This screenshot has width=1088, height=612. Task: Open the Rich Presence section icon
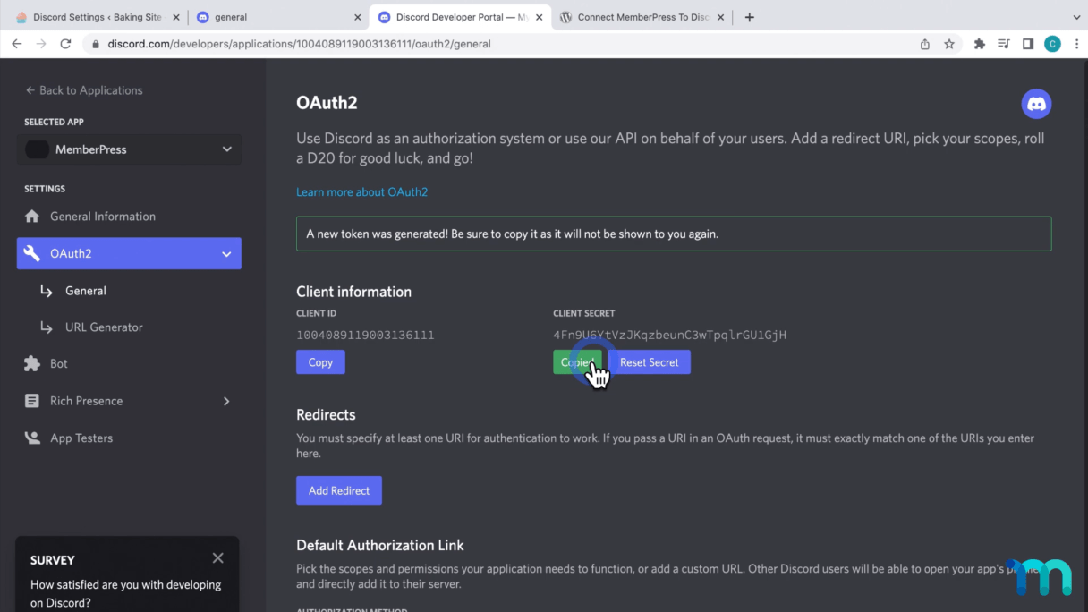coord(32,401)
